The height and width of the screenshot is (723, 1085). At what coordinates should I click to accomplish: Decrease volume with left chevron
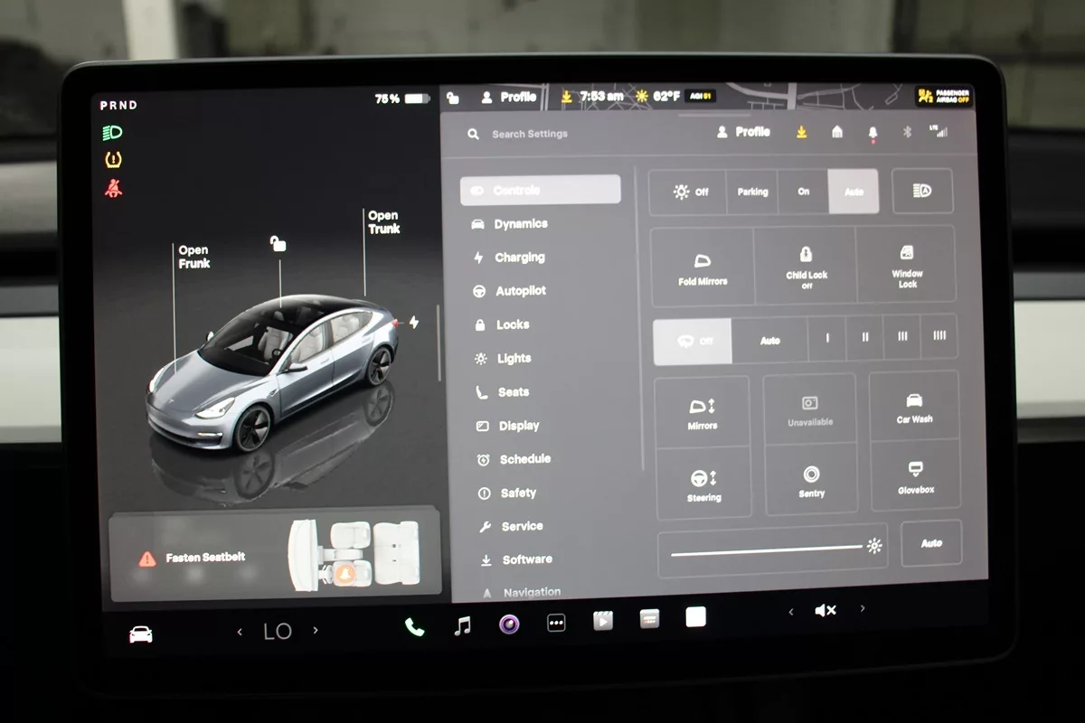coord(791,612)
